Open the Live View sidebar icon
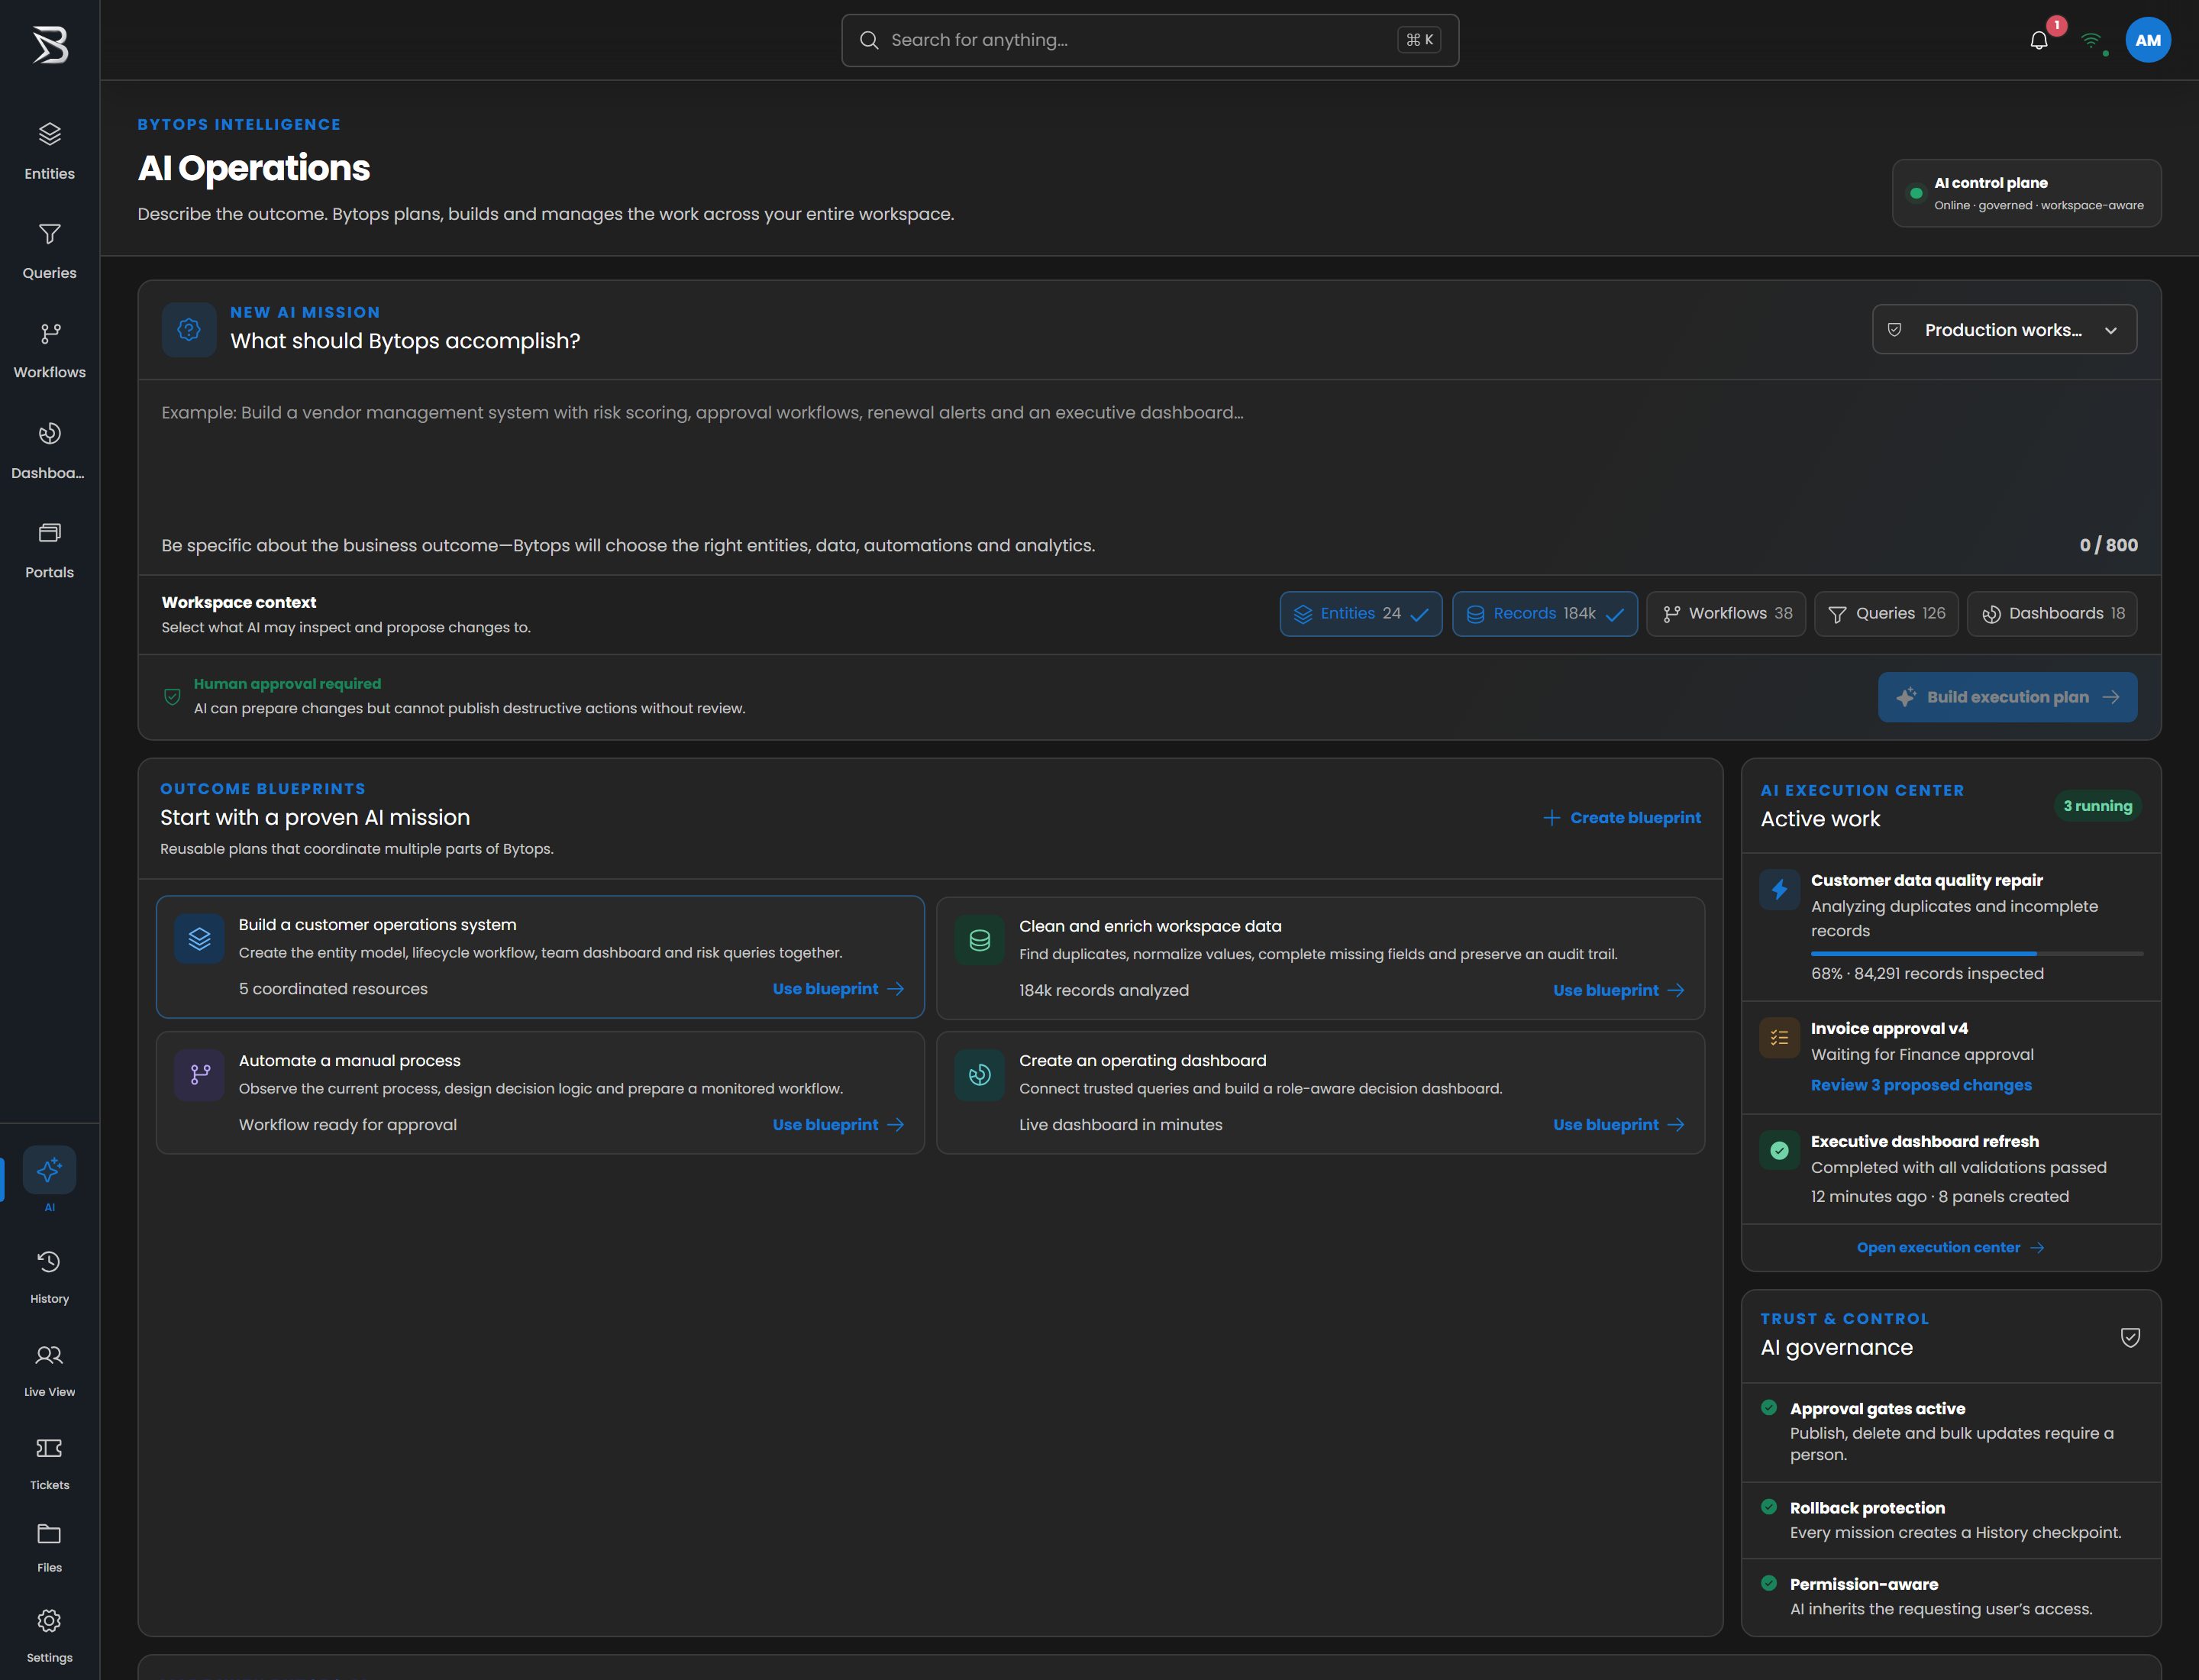The width and height of the screenshot is (2199, 1680). click(49, 1355)
